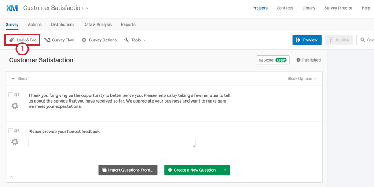Click the Q5 question gear icon
The height and width of the screenshot is (187, 374).
pyautogui.click(x=15, y=142)
